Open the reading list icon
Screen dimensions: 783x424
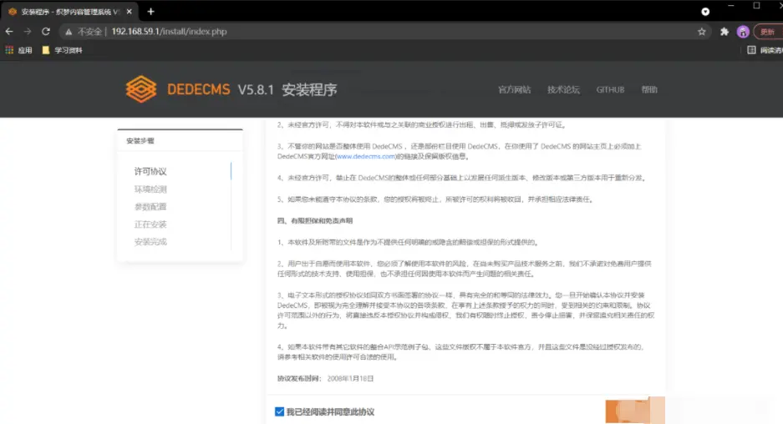pyautogui.click(x=751, y=50)
